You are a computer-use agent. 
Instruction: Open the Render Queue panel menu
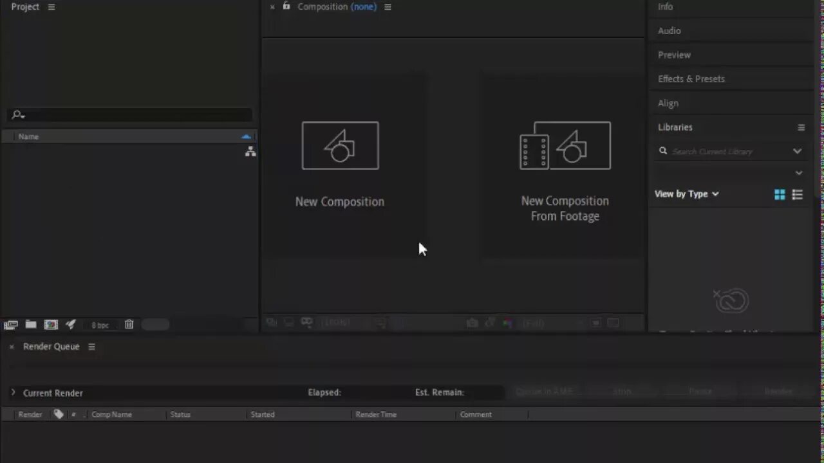pyautogui.click(x=91, y=347)
